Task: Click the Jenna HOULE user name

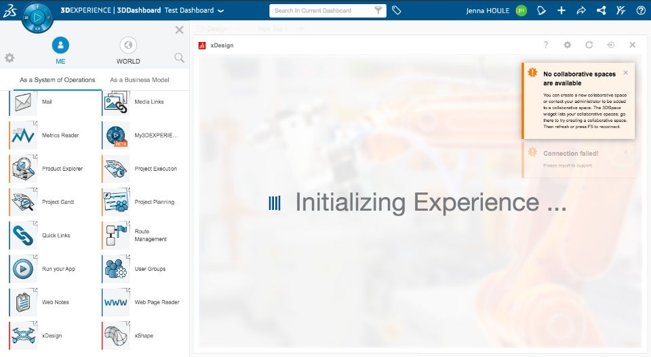Action: click(x=488, y=11)
